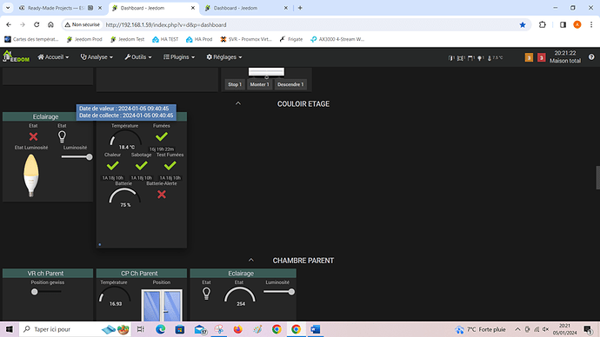Click the Test Fumées green check icon
600x337 pixels.
point(170,165)
